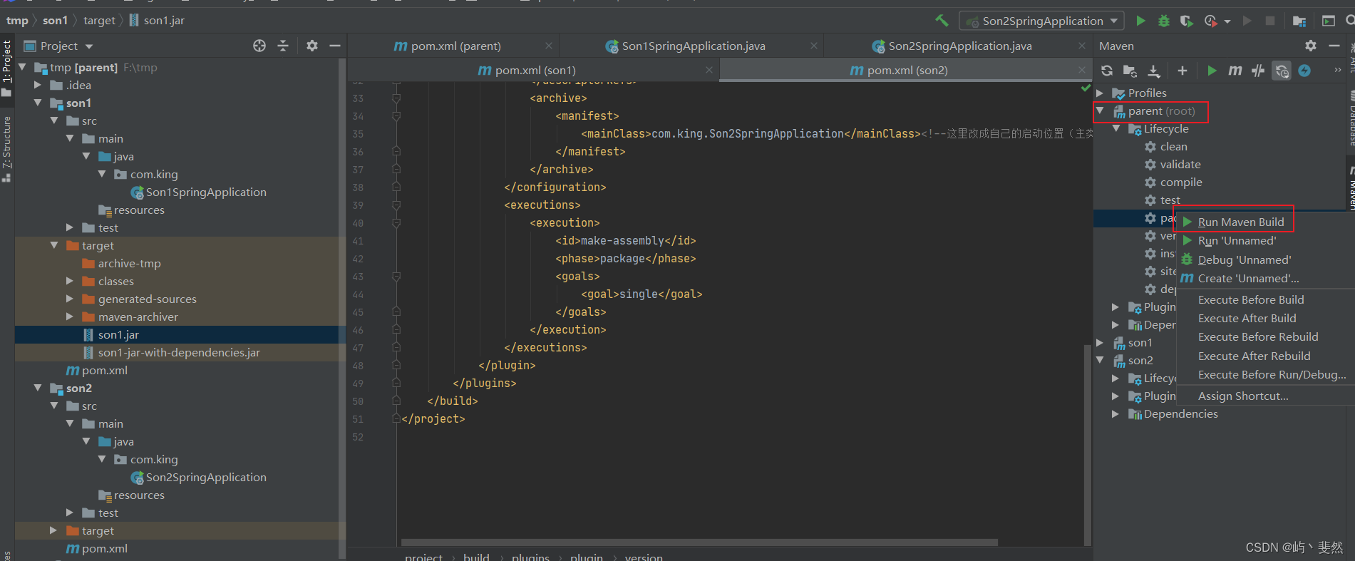
Task: Locate current file with the crosshair icon in the Project panel
Action: tap(259, 46)
